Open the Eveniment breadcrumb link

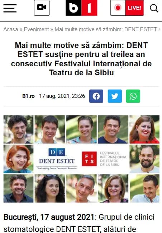tap(36, 29)
